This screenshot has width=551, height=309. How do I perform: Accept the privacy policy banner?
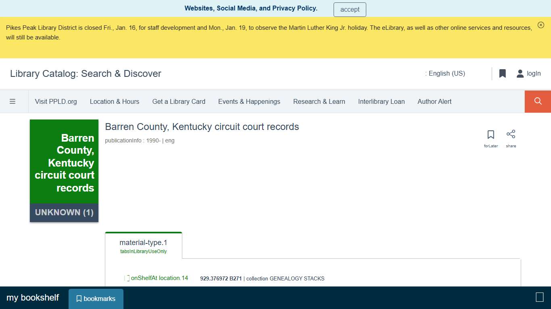(349, 9)
